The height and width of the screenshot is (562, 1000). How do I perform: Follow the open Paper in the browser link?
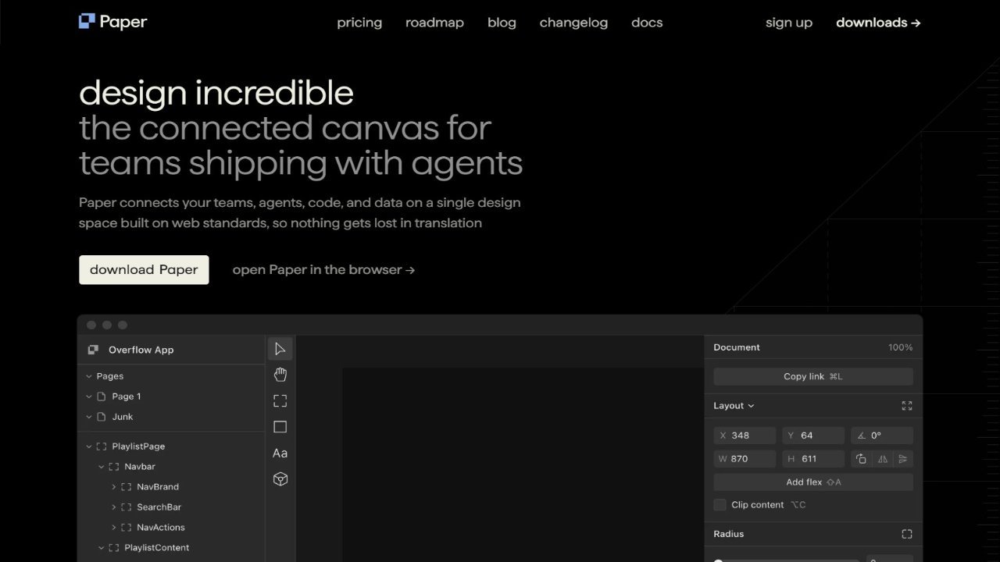click(323, 270)
